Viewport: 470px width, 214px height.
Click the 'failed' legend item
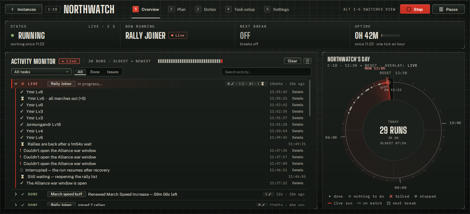pos(399,196)
